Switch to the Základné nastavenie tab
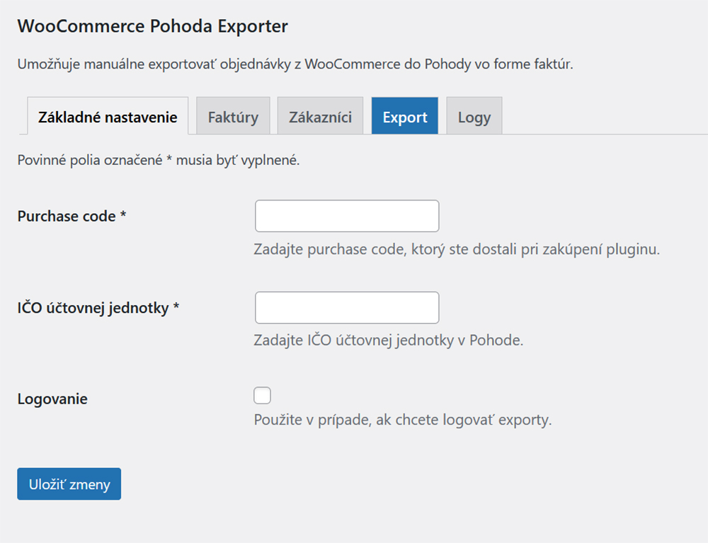708x543 pixels. tap(108, 117)
